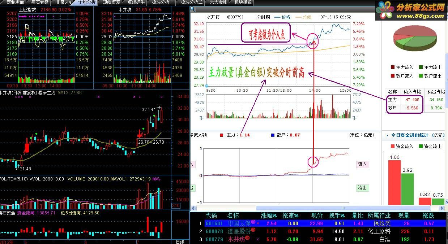
Task: Sort the stock table by the 涨速% column
Action: [290, 215]
